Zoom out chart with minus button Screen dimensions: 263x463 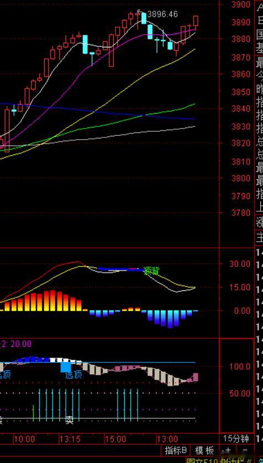[x=245, y=451]
